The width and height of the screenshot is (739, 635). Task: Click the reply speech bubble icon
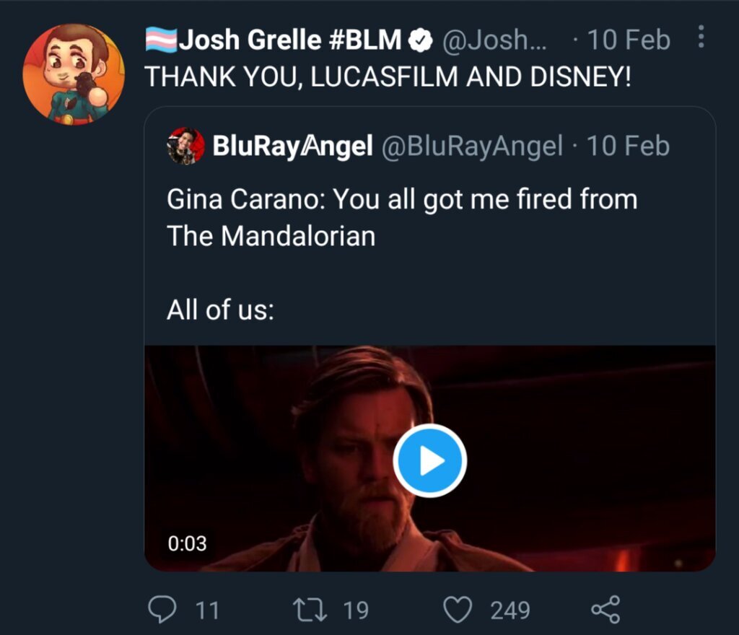(x=162, y=610)
